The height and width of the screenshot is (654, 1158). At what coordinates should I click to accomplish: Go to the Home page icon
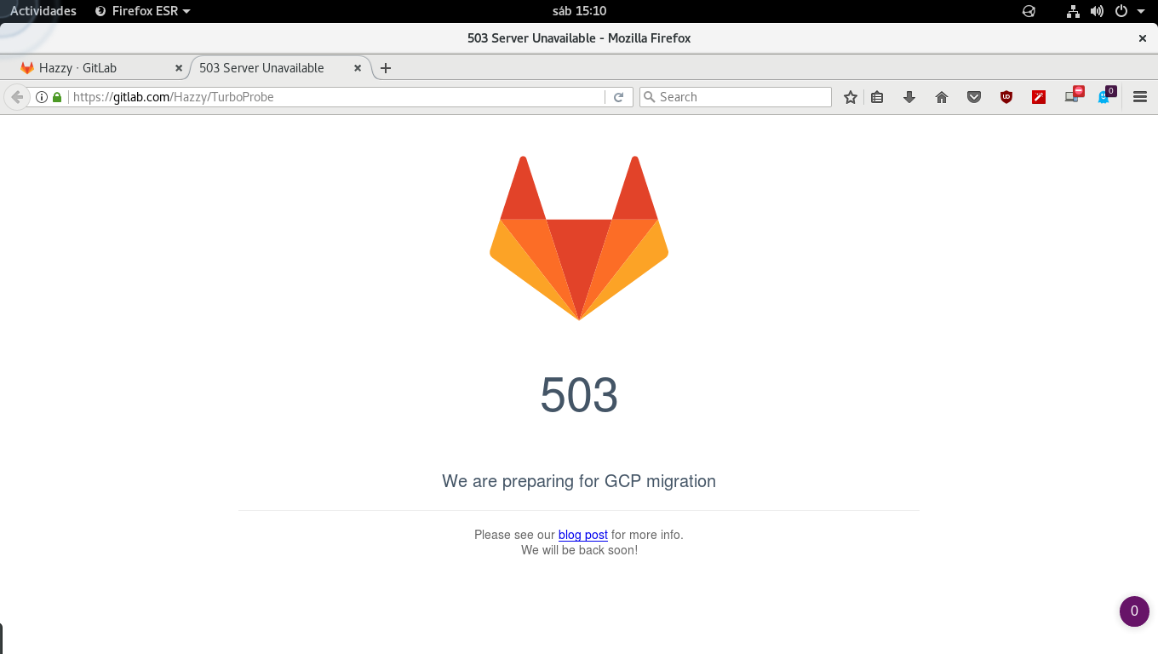(942, 97)
